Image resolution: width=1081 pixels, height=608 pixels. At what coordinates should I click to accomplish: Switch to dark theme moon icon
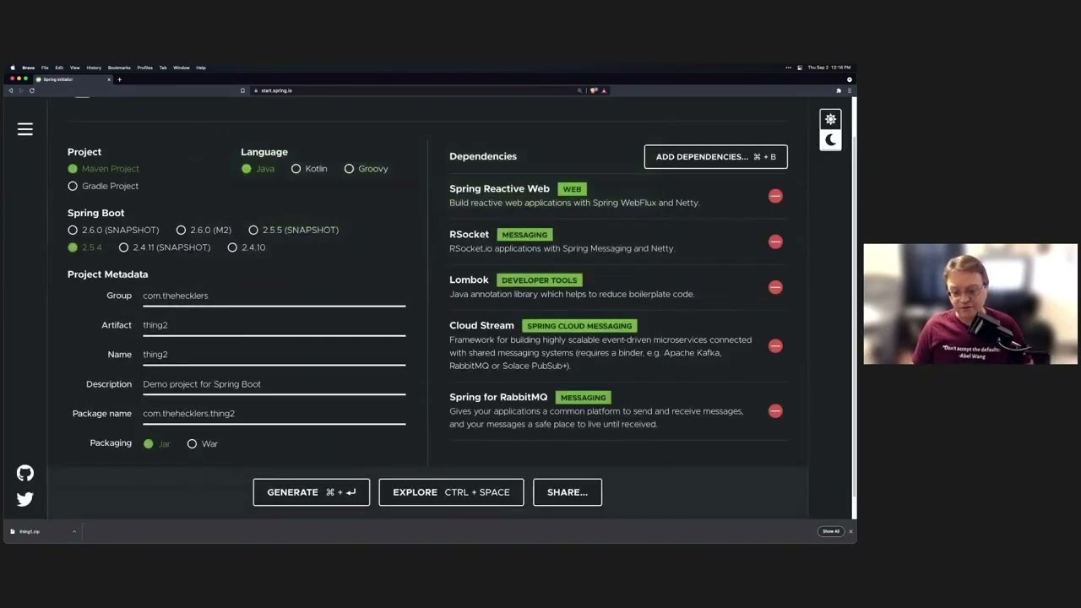(x=830, y=140)
